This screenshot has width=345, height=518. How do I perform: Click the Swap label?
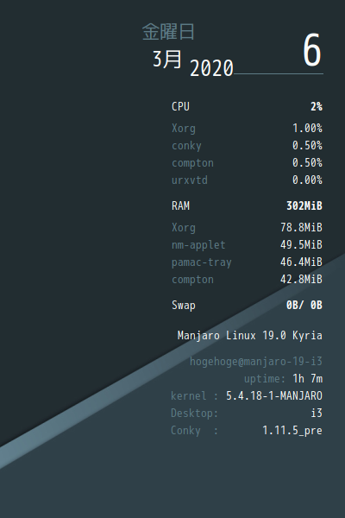pos(184,306)
